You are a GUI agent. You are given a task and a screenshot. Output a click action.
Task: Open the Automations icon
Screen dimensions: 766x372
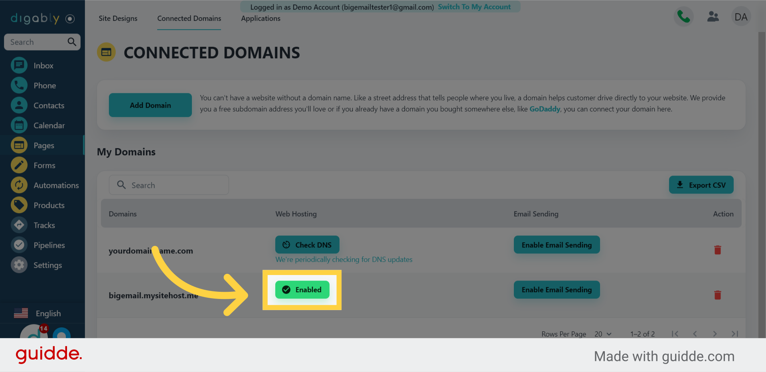coord(19,185)
